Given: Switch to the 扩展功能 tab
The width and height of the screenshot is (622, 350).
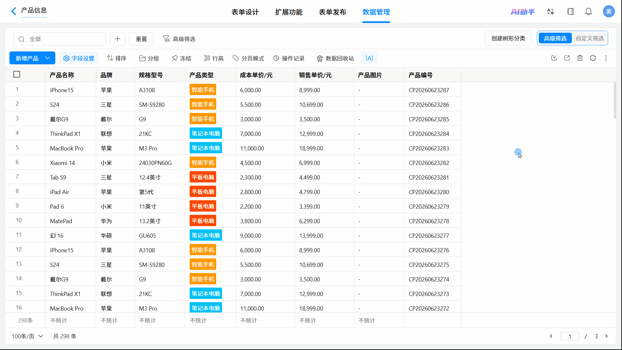Looking at the screenshot, I should point(289,12).
